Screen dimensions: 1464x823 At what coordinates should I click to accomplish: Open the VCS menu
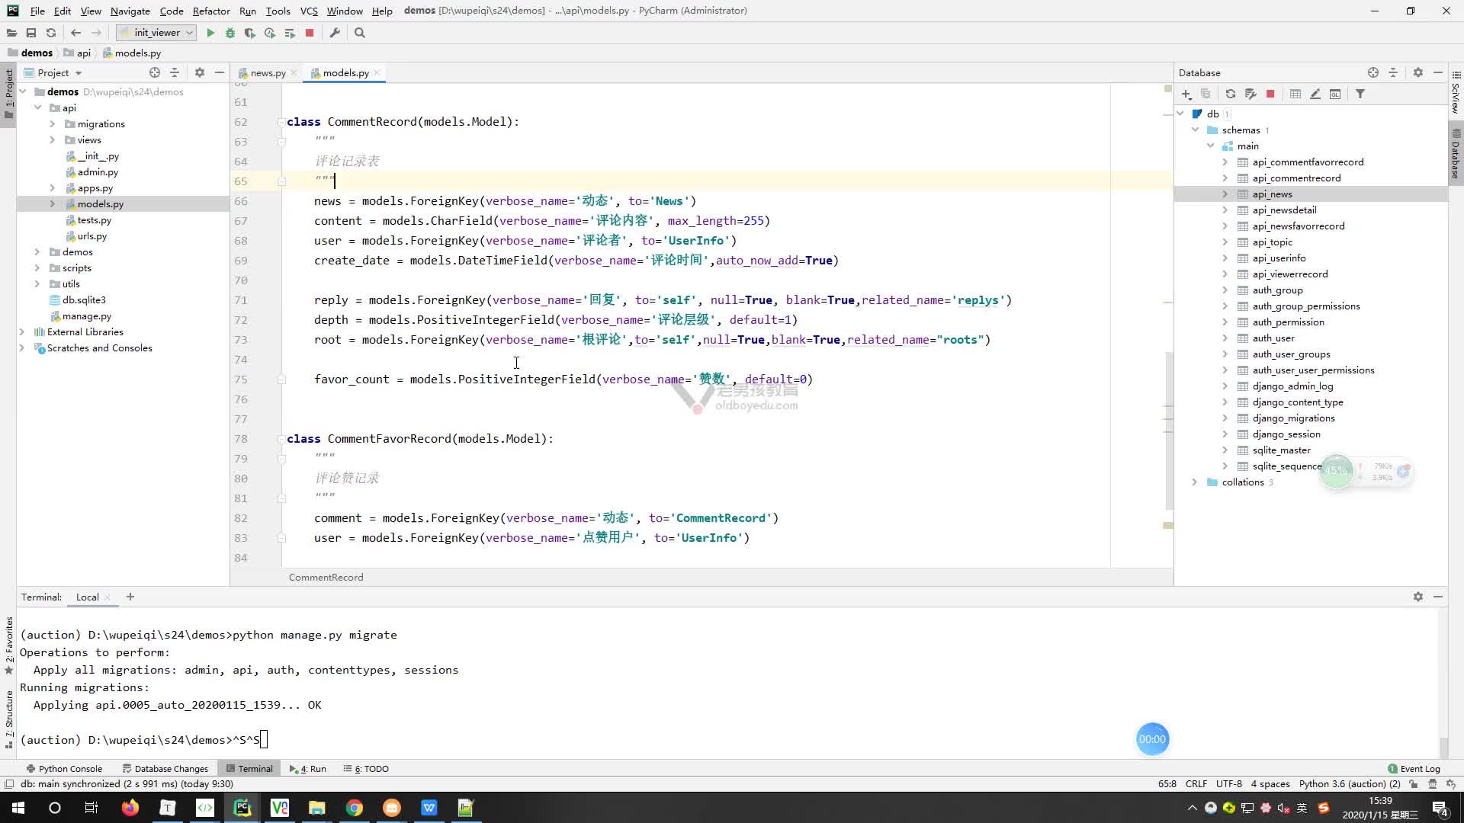pos(309,11)
